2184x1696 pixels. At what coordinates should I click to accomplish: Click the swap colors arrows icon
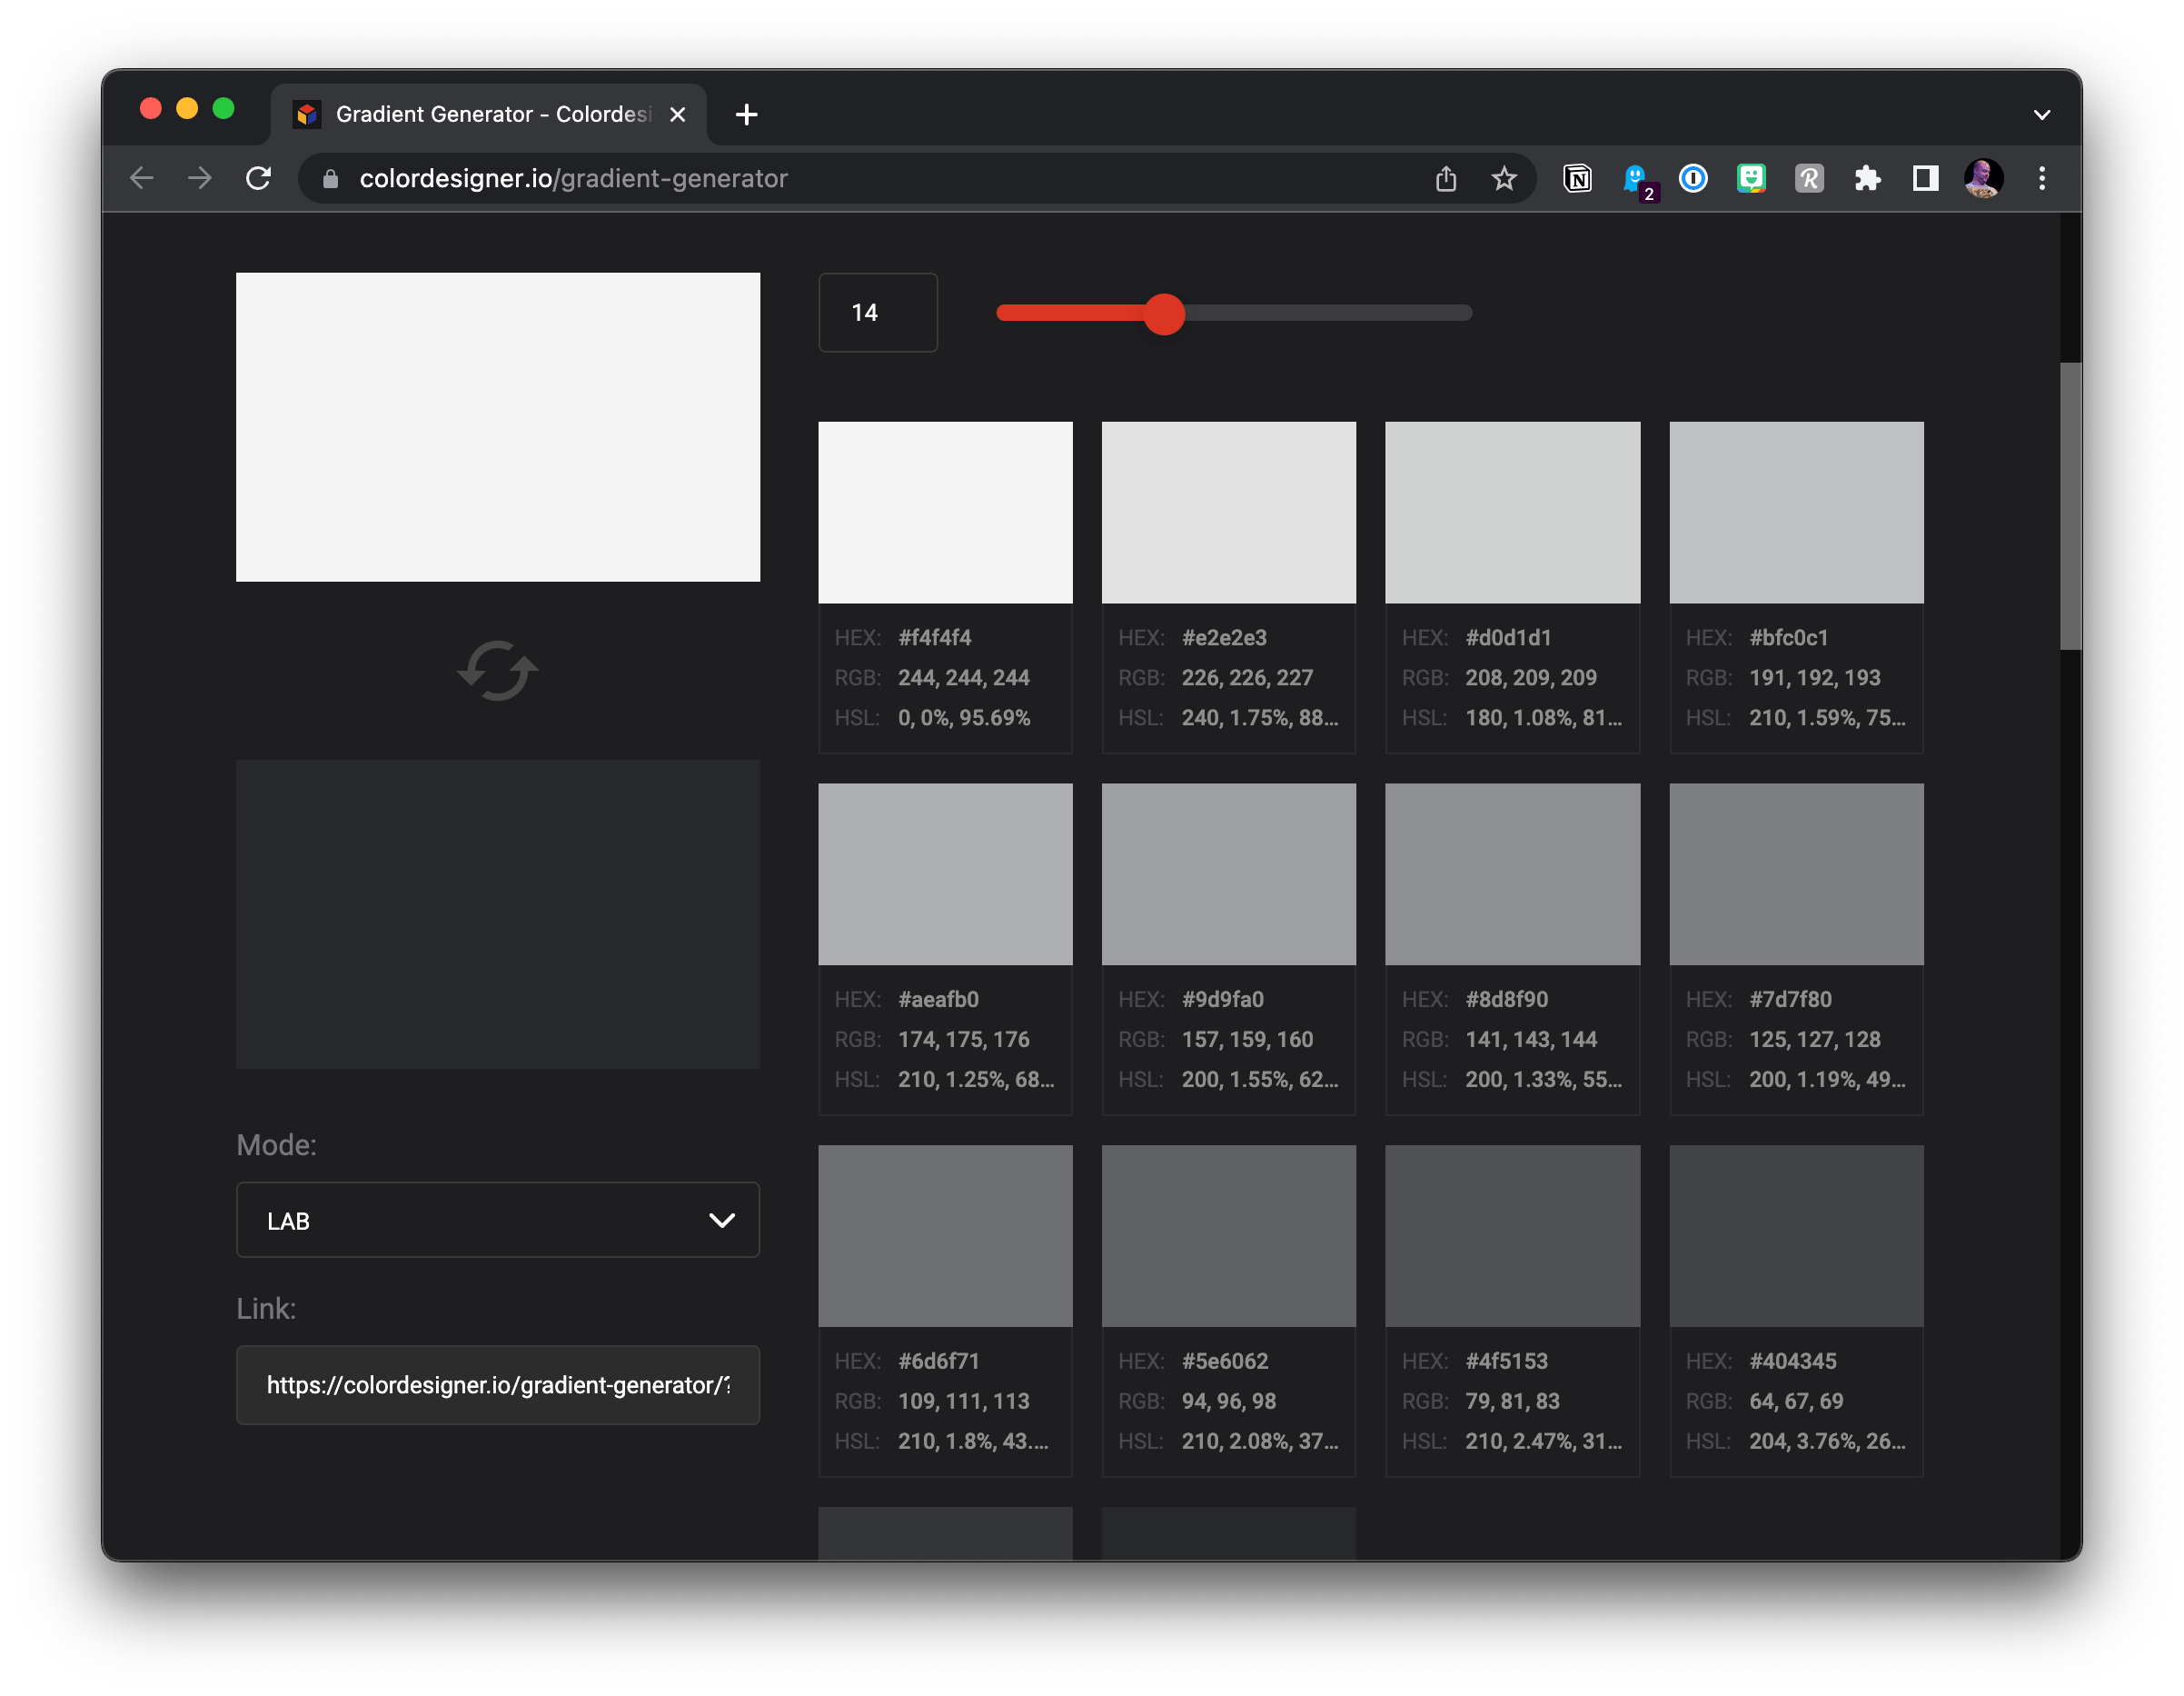[x=497, y=671]
